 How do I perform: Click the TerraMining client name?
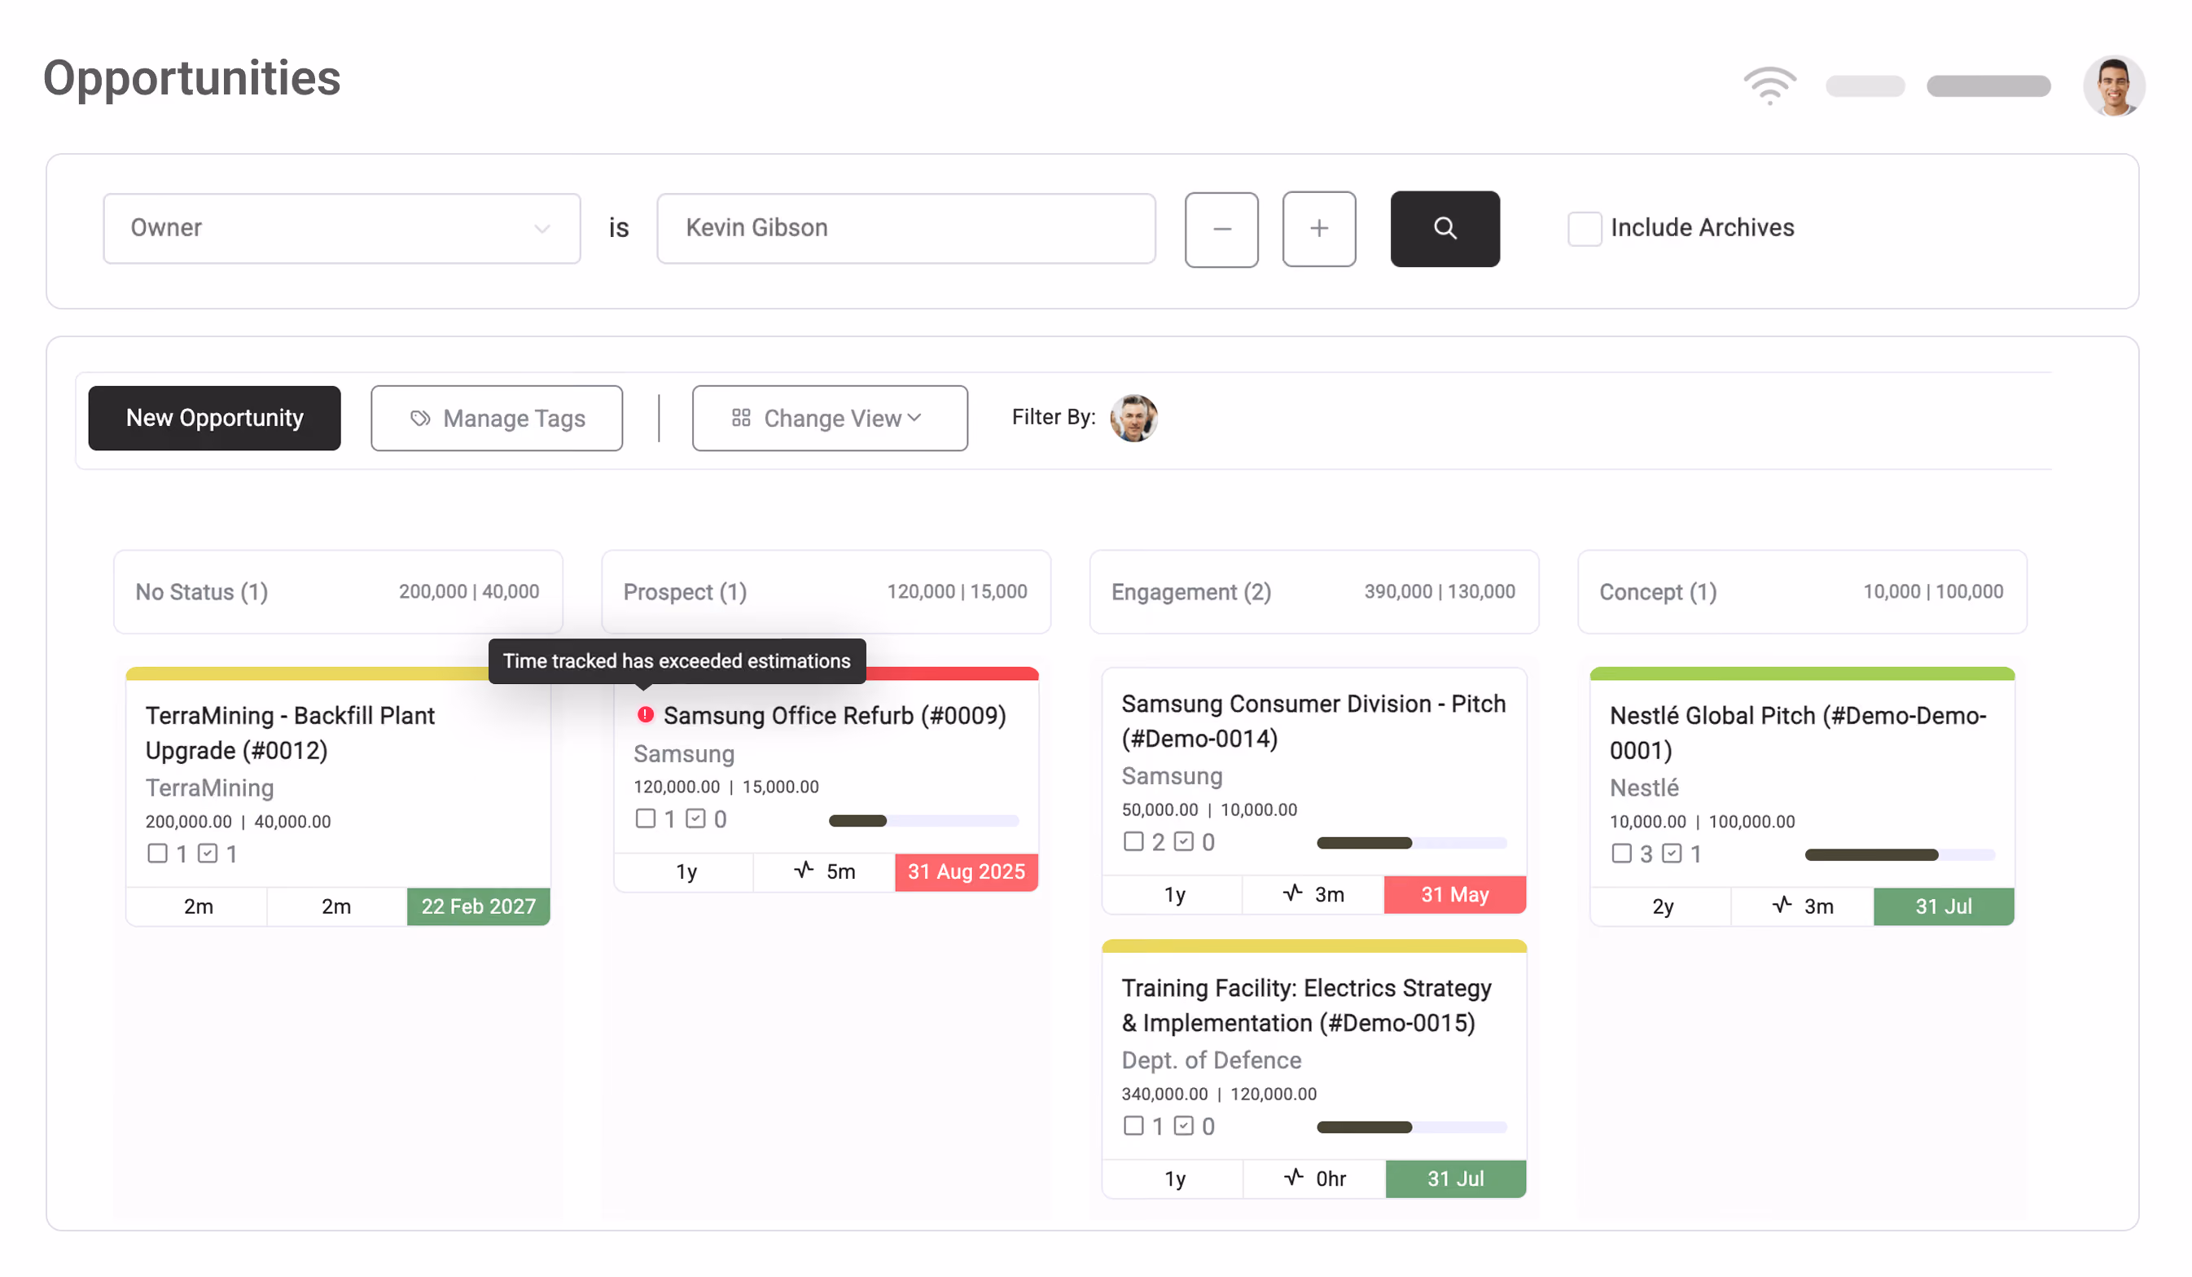coord(209,788)
